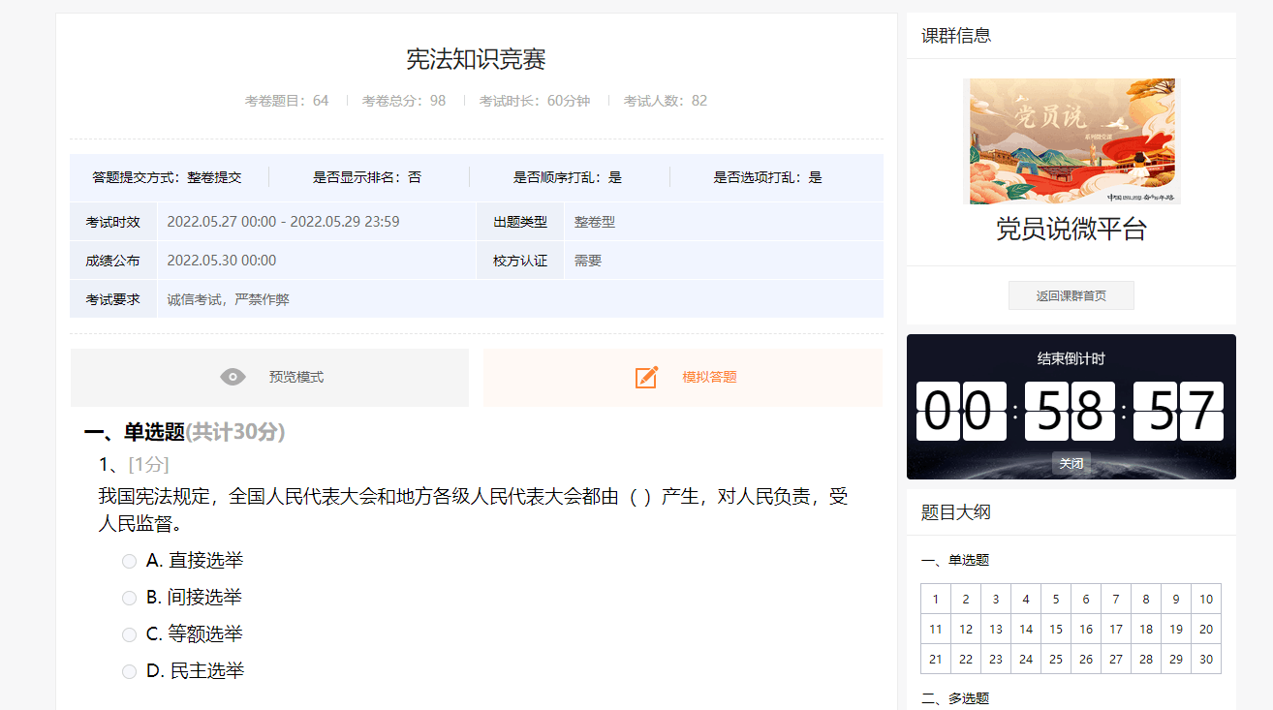Select question 10 in the outline
Image resolution: width=1273 pixels, height=710 pixels.
pos(1205,599)
